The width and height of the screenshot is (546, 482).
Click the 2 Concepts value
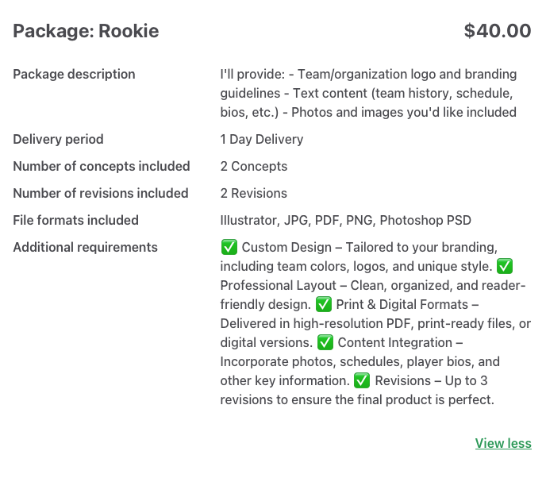[x=254, y=166]
